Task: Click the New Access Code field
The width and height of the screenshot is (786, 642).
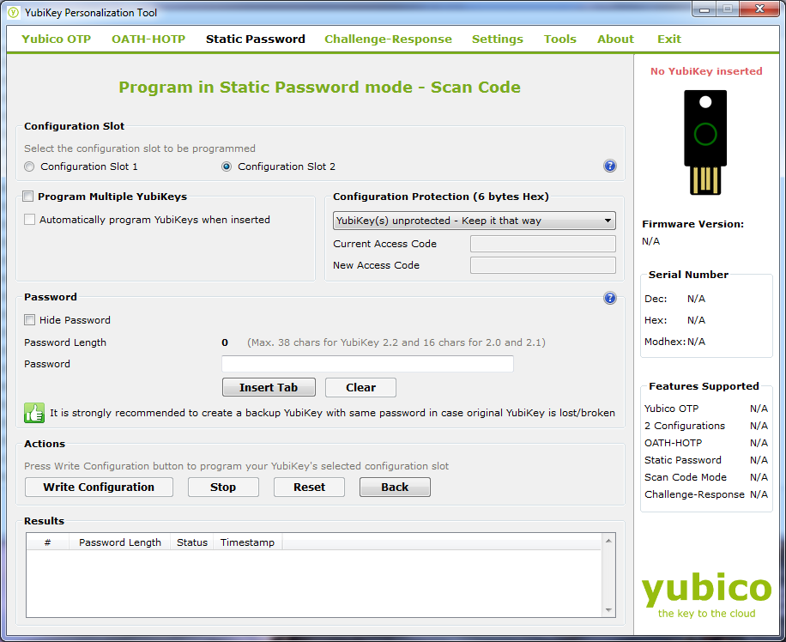Action: [x=543, y=265]
